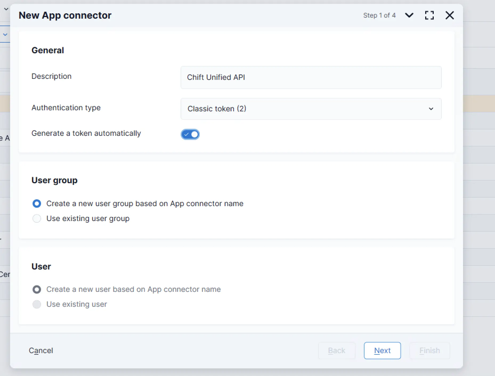The image size is (495, 376).
Task: Click the Finish button
Action: pyautogui.click(x=429, y=350)
